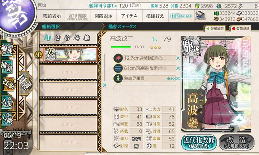Open the 入渠 docking repair icon
The image size is (259, 155).
pos(7,102)
